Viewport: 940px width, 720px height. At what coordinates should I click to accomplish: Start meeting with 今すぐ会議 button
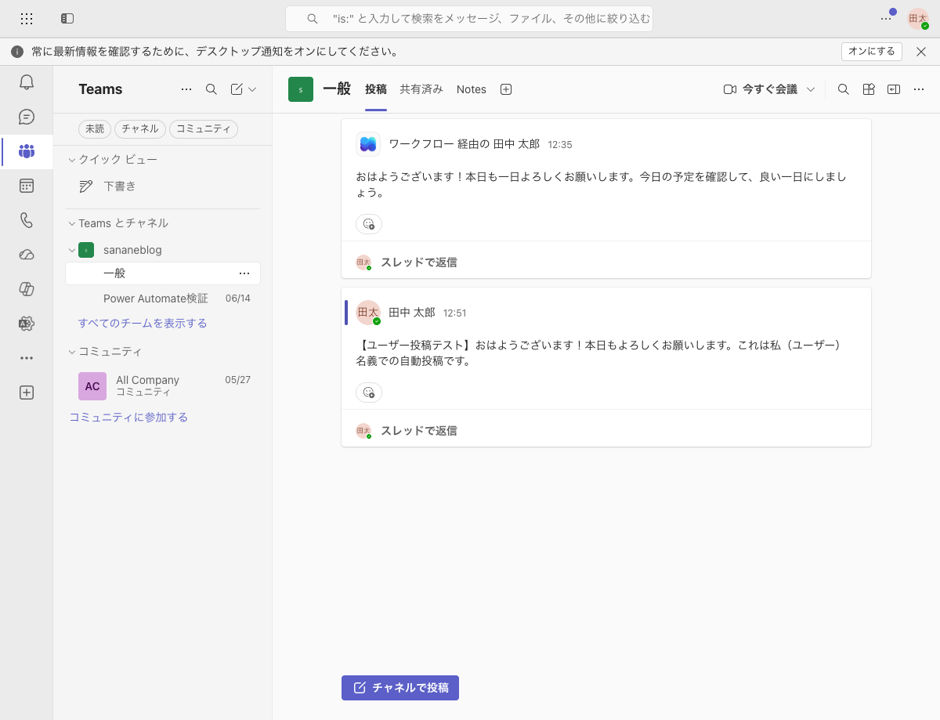click(x=761, y=89)
